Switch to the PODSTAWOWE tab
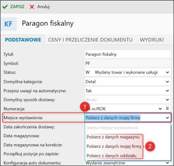This screenshot has width=174, height=166. pyautogui.click(x=23, y=40)
